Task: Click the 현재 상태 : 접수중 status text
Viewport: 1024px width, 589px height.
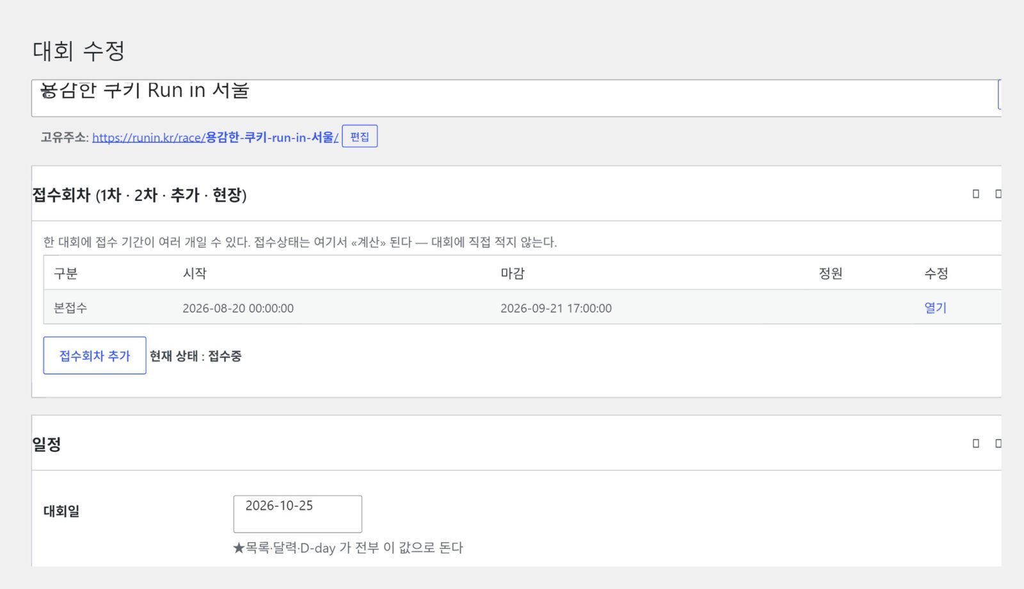Action: click(x=195, y=356)
